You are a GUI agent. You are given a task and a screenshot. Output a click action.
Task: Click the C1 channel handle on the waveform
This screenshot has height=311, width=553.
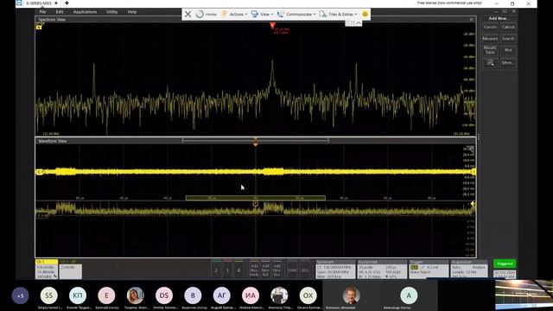click(x=40, y=172)
